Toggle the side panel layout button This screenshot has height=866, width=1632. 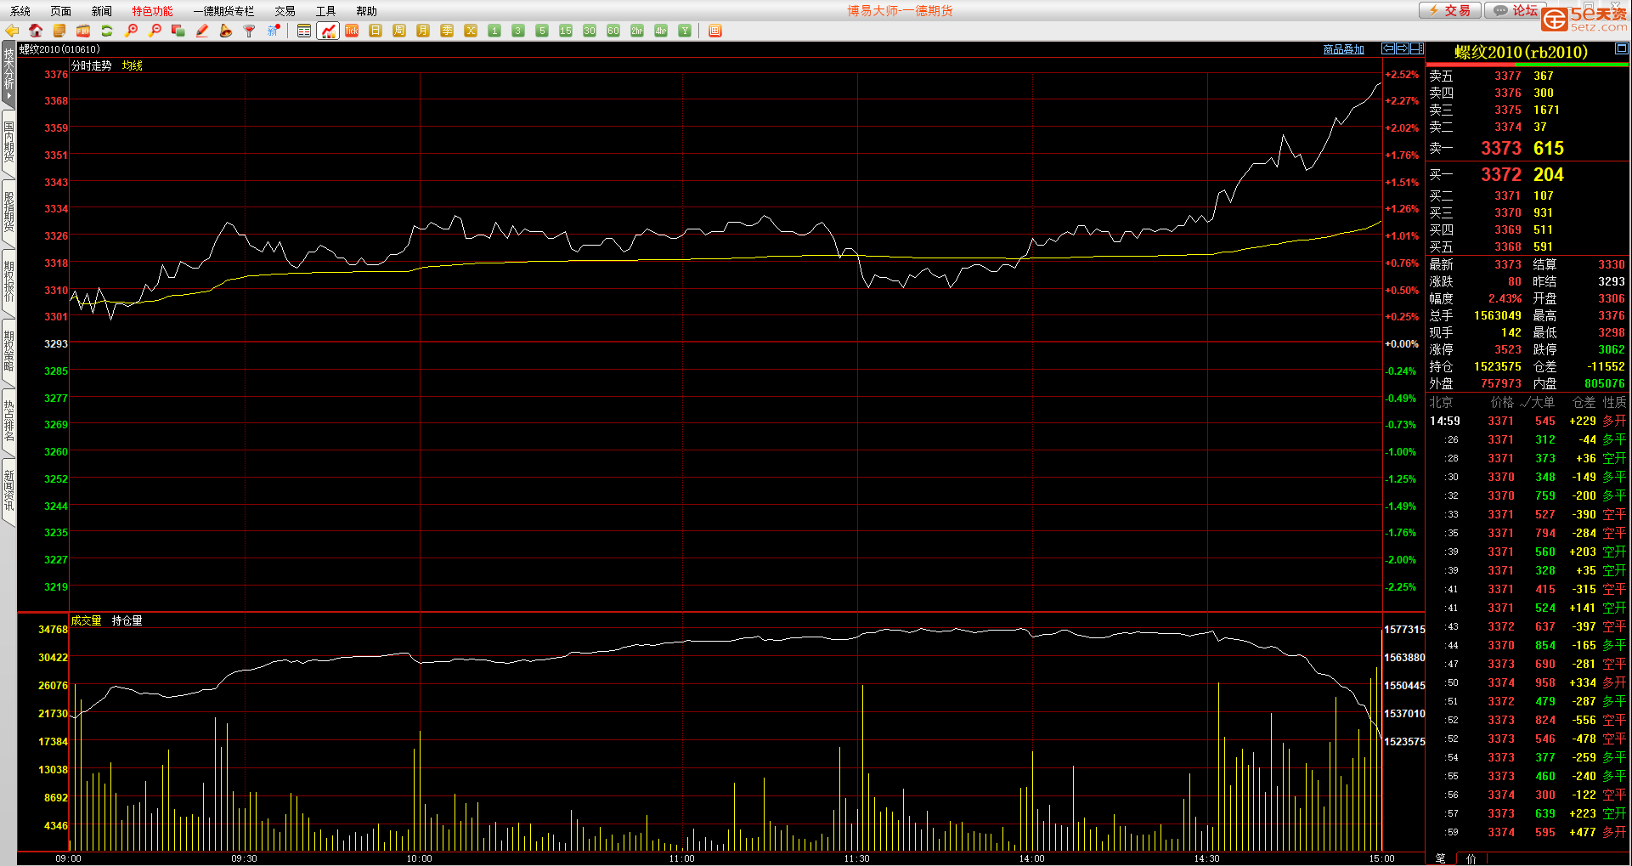click(x=1417, y=48)
